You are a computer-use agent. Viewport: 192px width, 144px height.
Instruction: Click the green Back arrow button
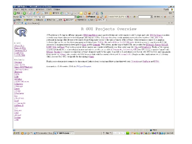pyautogui.click(x=15, y=13)
